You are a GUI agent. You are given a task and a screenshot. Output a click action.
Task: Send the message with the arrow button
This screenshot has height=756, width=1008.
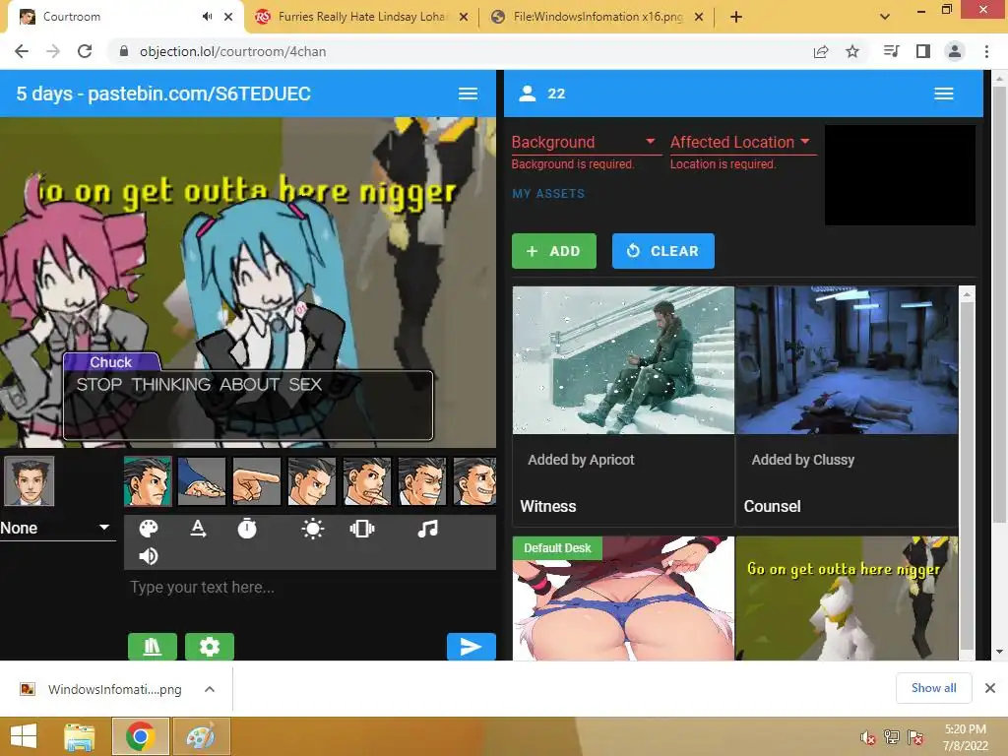tap(472, 646)
